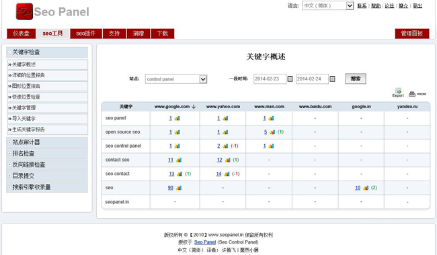Show graph for seo control panel on yahoo.com
Screen dimensions: 437x255
[x=225, y=146]
